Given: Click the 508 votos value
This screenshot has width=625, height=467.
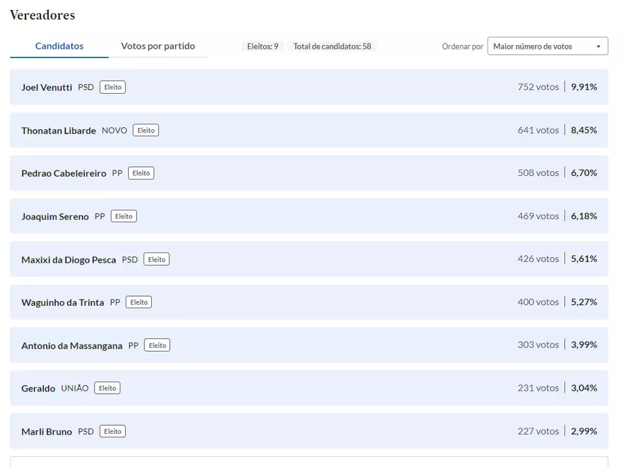Looking at the screenshot, I should click(538, 173).
